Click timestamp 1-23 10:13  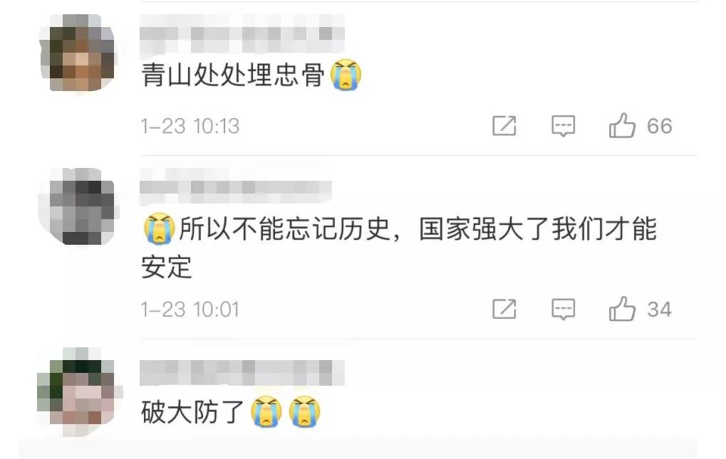190,126
